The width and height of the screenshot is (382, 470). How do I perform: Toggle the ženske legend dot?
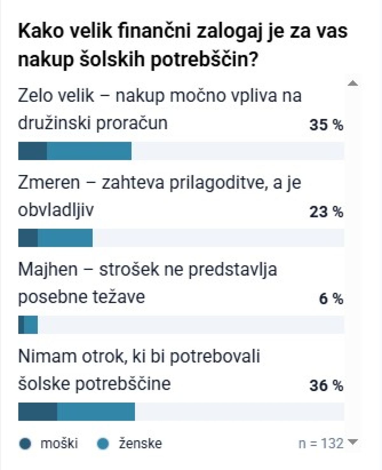pos(103,444)
